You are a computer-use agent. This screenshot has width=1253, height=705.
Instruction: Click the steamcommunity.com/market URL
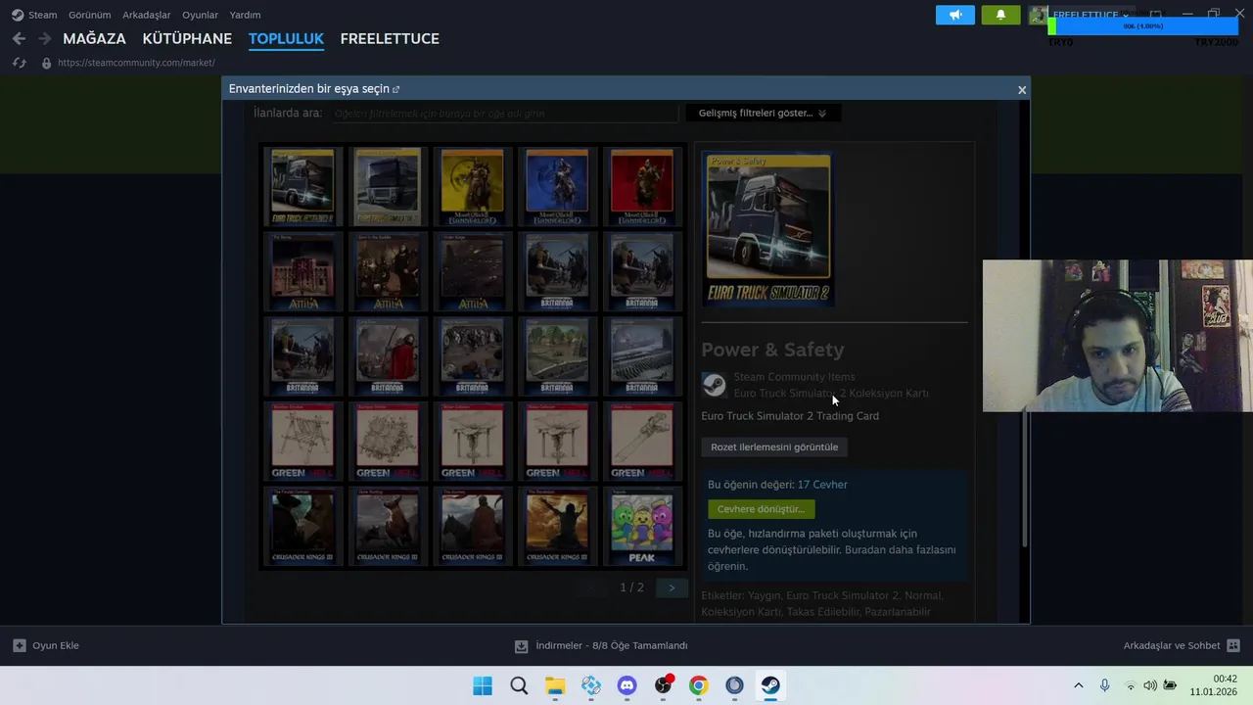136,63
